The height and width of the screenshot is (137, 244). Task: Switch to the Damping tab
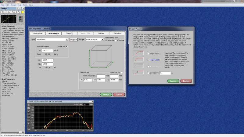(x=69, y=33)
